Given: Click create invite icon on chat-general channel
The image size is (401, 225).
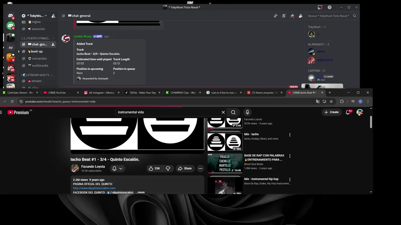Looking at the screenshot, I should point(53,44).
